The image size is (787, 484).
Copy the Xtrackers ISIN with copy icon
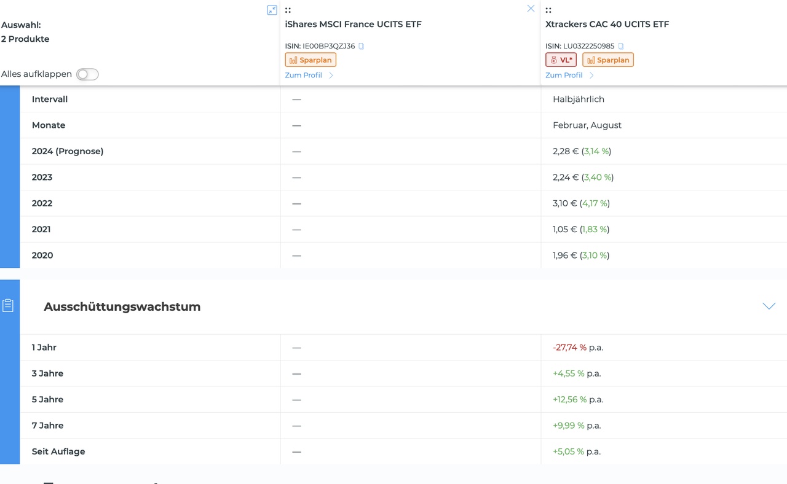(x=621, y=46)
